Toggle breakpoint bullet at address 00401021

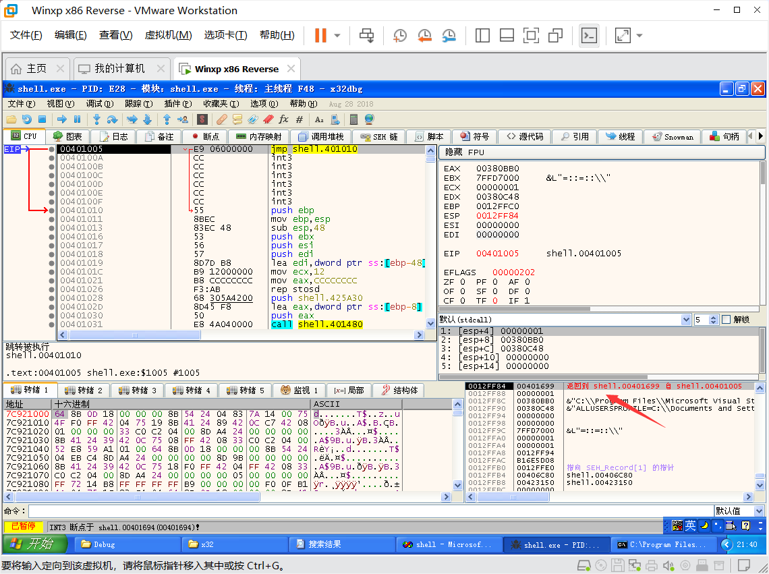click(x=51, y=281)
